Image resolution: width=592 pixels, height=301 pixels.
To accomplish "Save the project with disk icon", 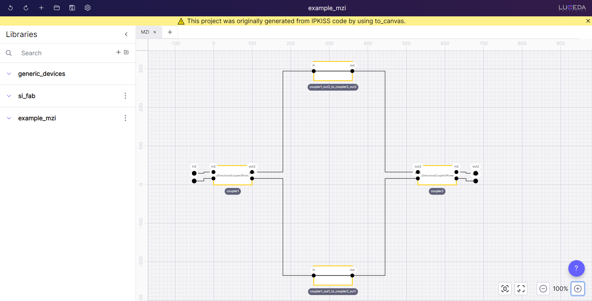I will (x=72, y=8).
